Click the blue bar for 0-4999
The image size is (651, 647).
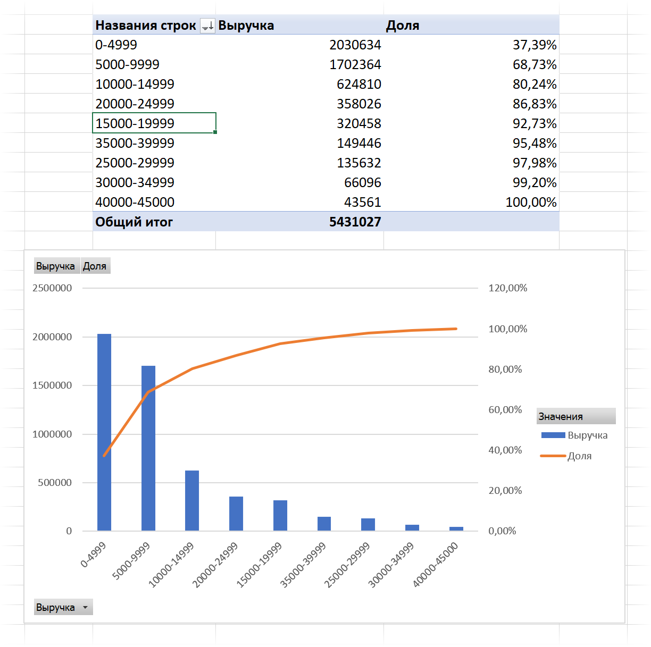[x=104, y=432]
